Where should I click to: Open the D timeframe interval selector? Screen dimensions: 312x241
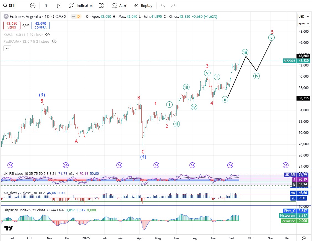click(x=46, y=6)
